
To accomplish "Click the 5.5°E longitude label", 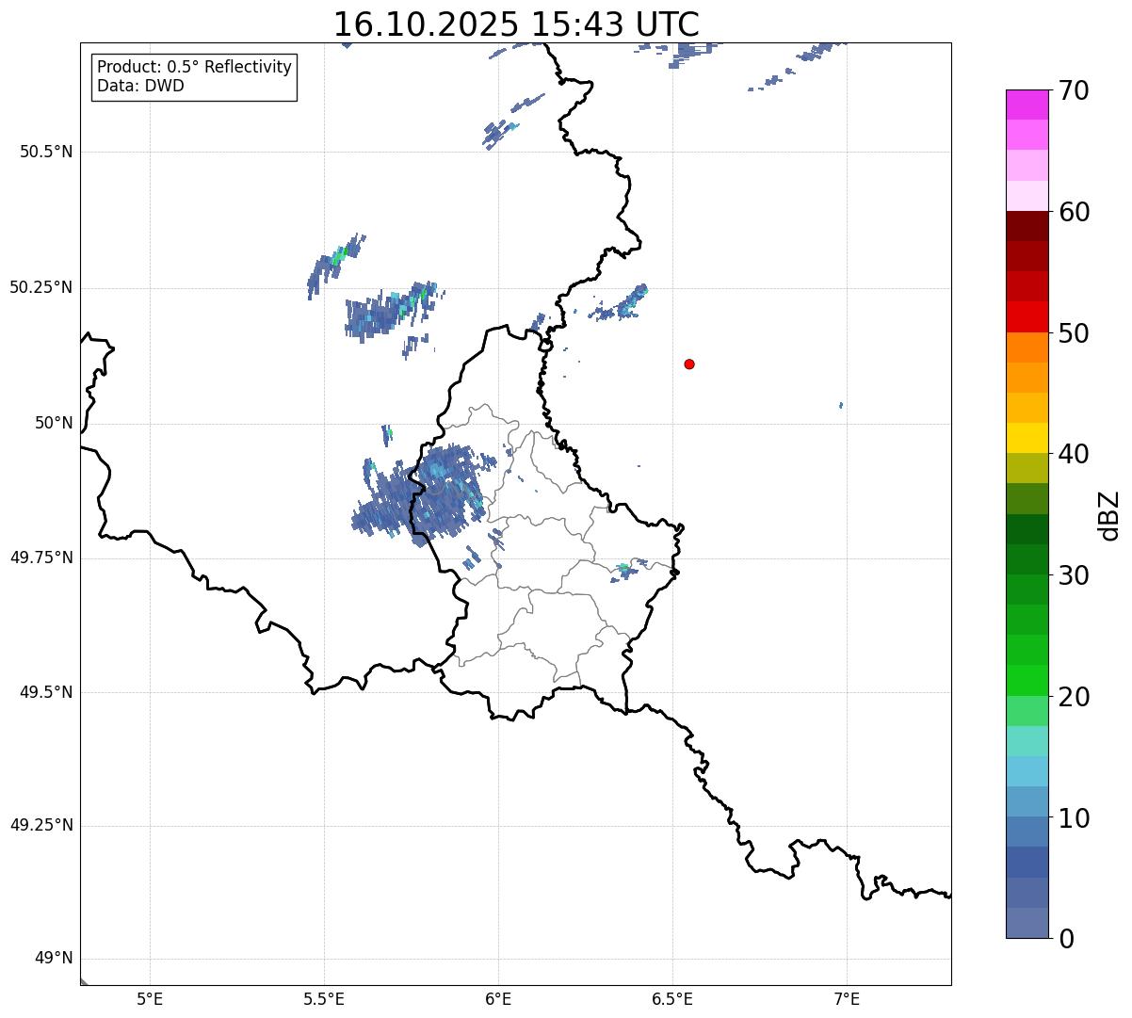I will point(324,998).
